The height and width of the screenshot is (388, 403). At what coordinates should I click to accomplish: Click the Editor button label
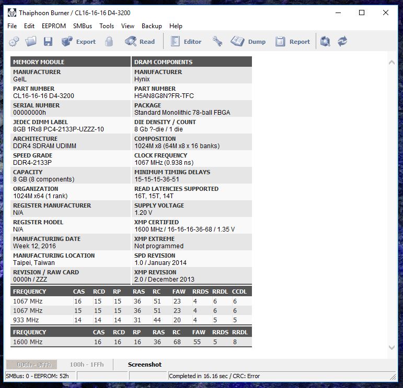point(192,42)
